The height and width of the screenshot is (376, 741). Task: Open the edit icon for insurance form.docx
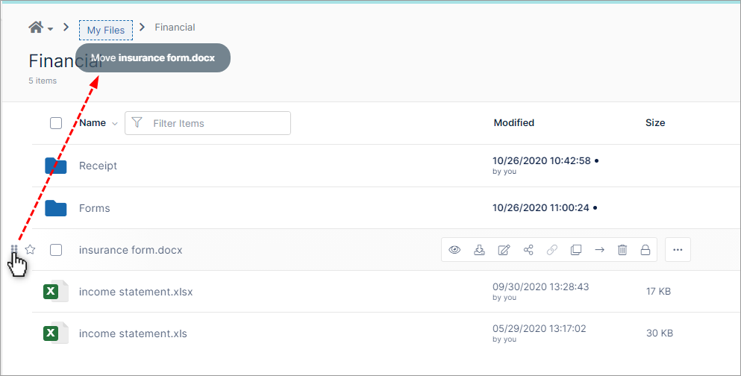click(504, 250)
